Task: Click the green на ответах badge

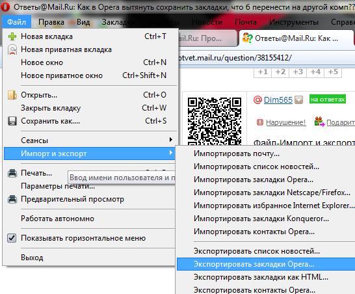Action: 328,100
